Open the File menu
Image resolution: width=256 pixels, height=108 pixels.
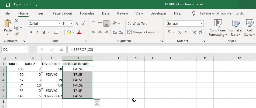[x=7, y=13]
